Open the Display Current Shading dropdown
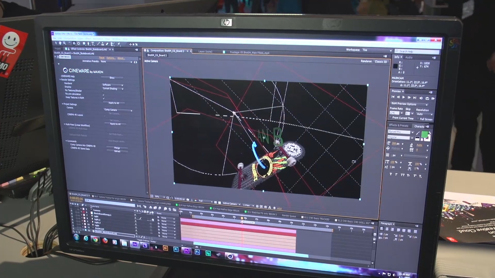 pos(113,89)
